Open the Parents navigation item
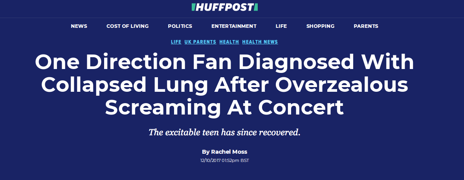The image size is (464, 180). click(x=366, y=26)
